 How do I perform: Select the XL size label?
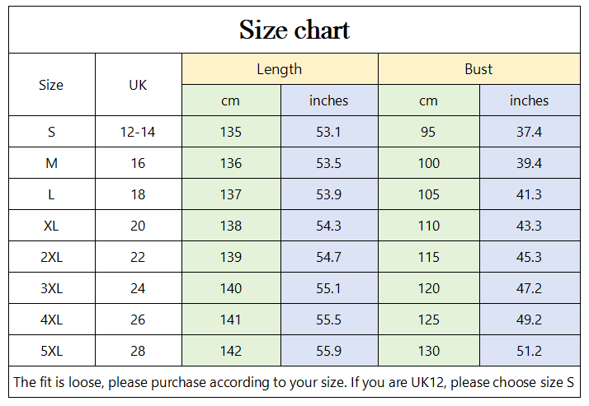[x=51, y=226]
